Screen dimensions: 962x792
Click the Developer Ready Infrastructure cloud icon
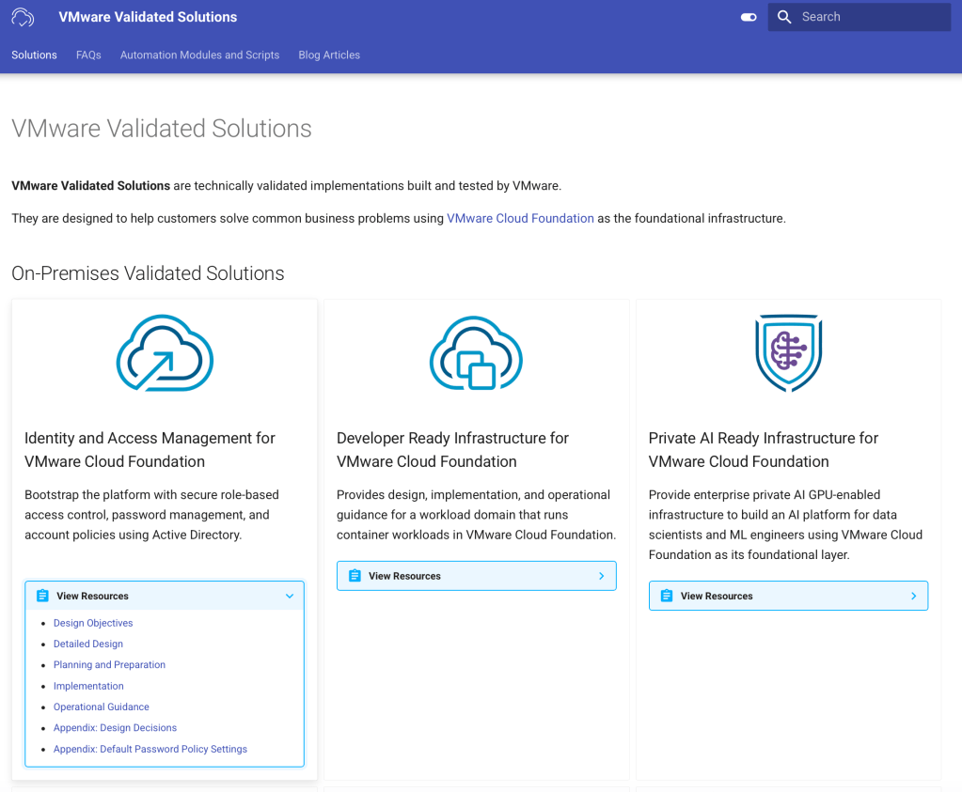(x=477, y=353)
